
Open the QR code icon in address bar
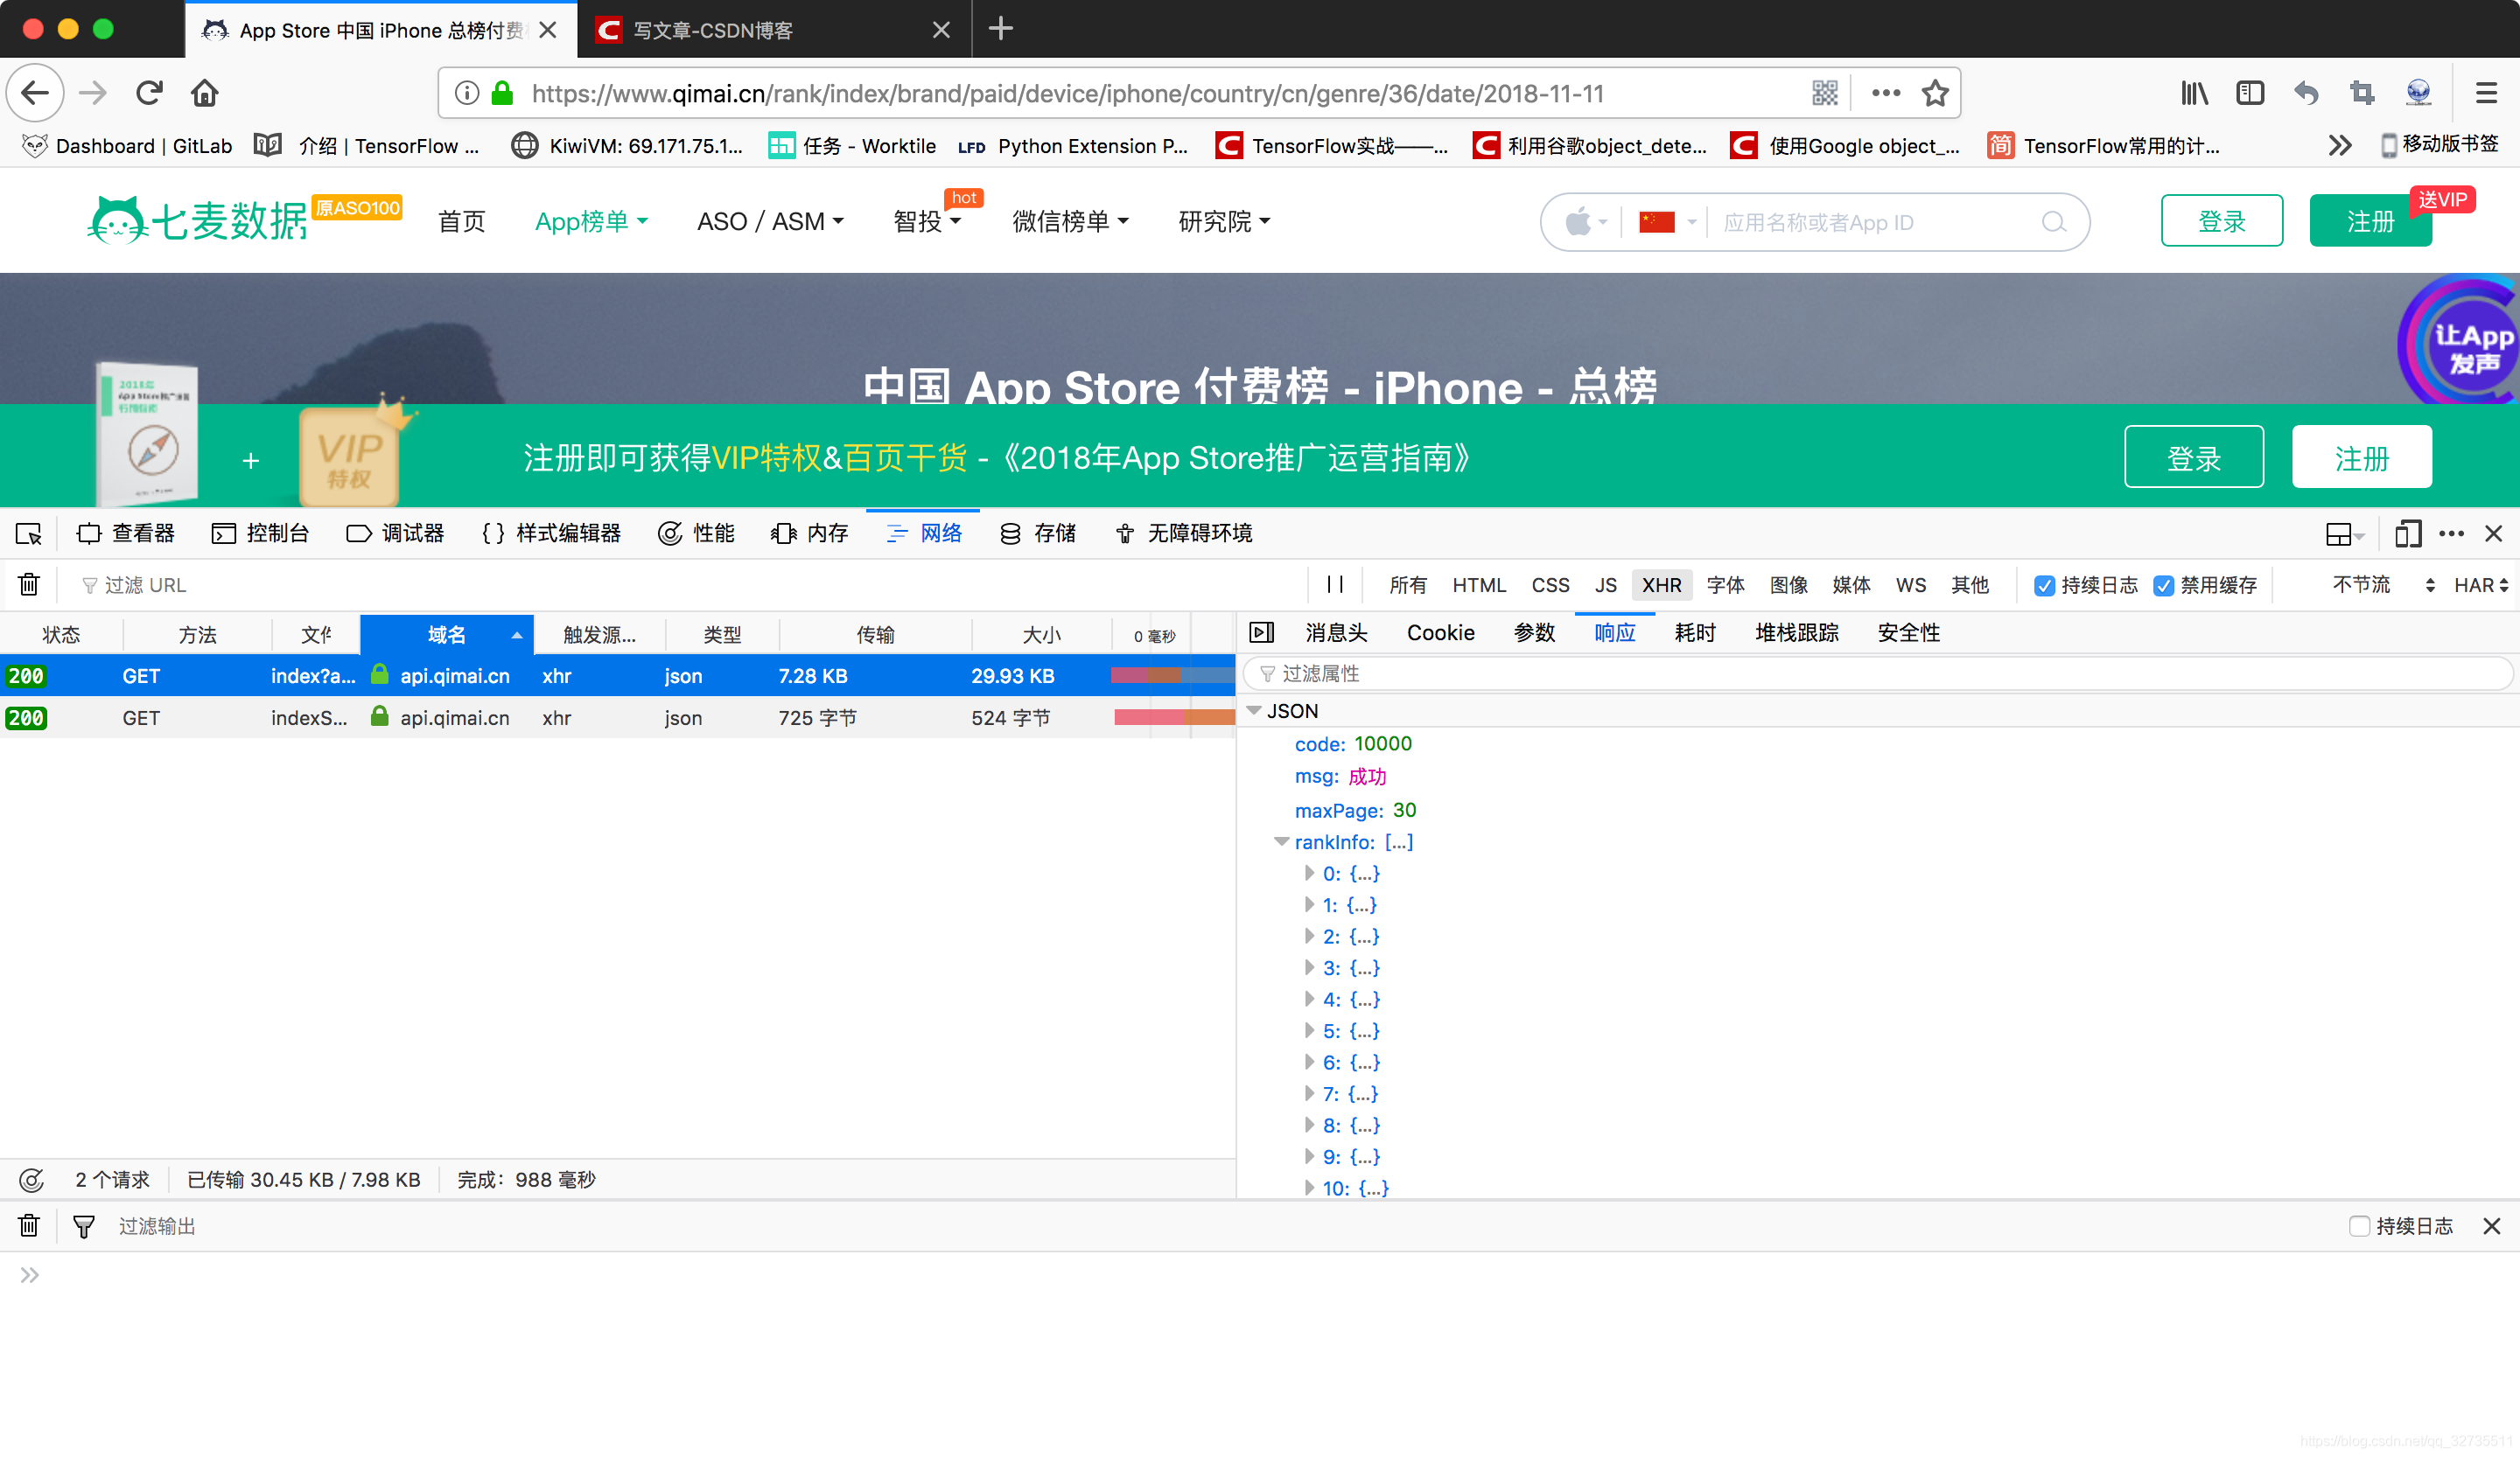(1825, 93)
